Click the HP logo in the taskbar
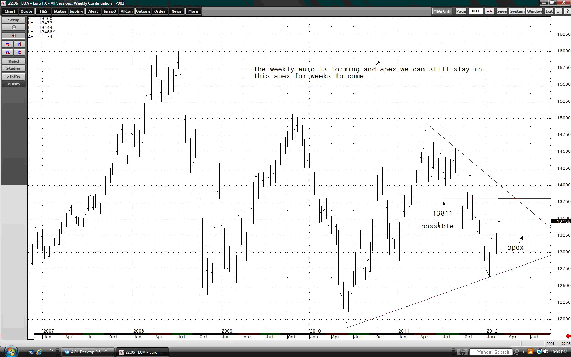This screenshot has width=571, height=357. [x=462, y=352]
